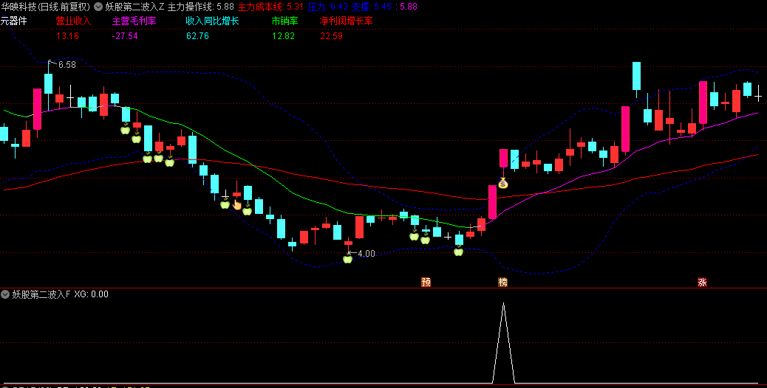This screenshot has width=767, height=388.
Task: Click the 预 event marker
Action: pyautogui.click(x=426, y=282)
